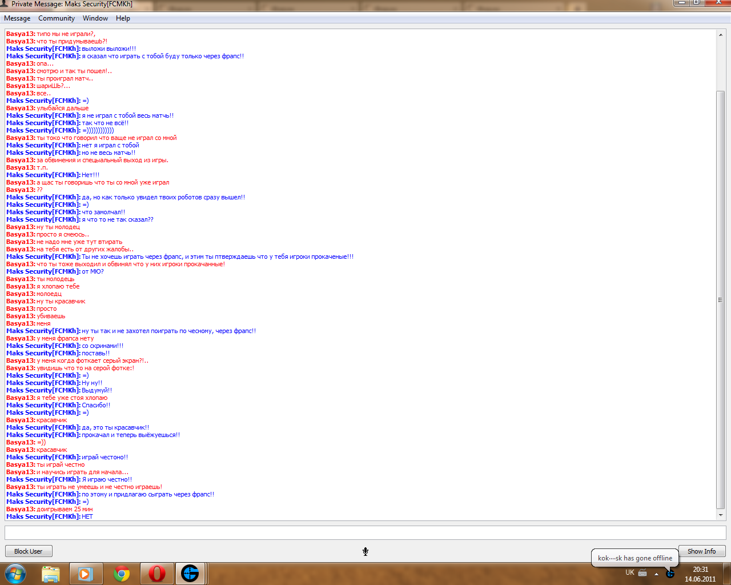Open the Windows Start menu orb
The width and height of the screenshot is (731, 585).
click(15, 574)
